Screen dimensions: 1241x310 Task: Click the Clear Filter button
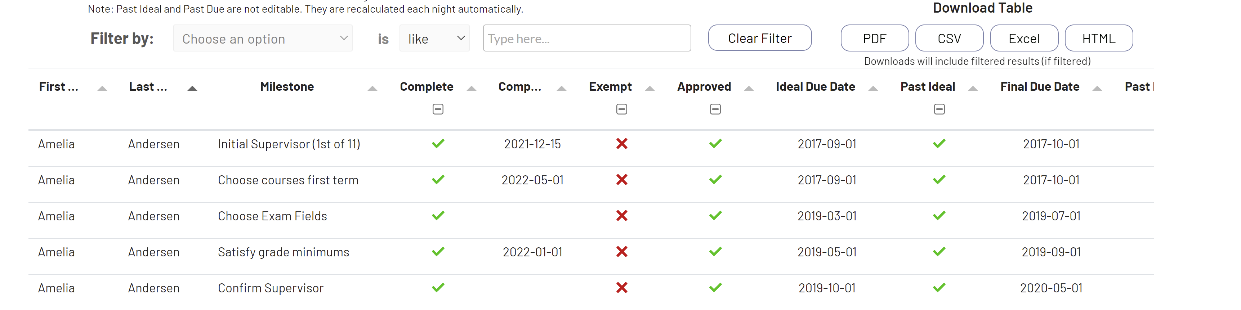760,38
